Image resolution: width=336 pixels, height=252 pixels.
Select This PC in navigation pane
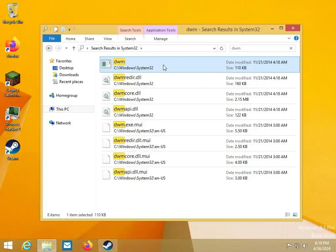(69, 109)
